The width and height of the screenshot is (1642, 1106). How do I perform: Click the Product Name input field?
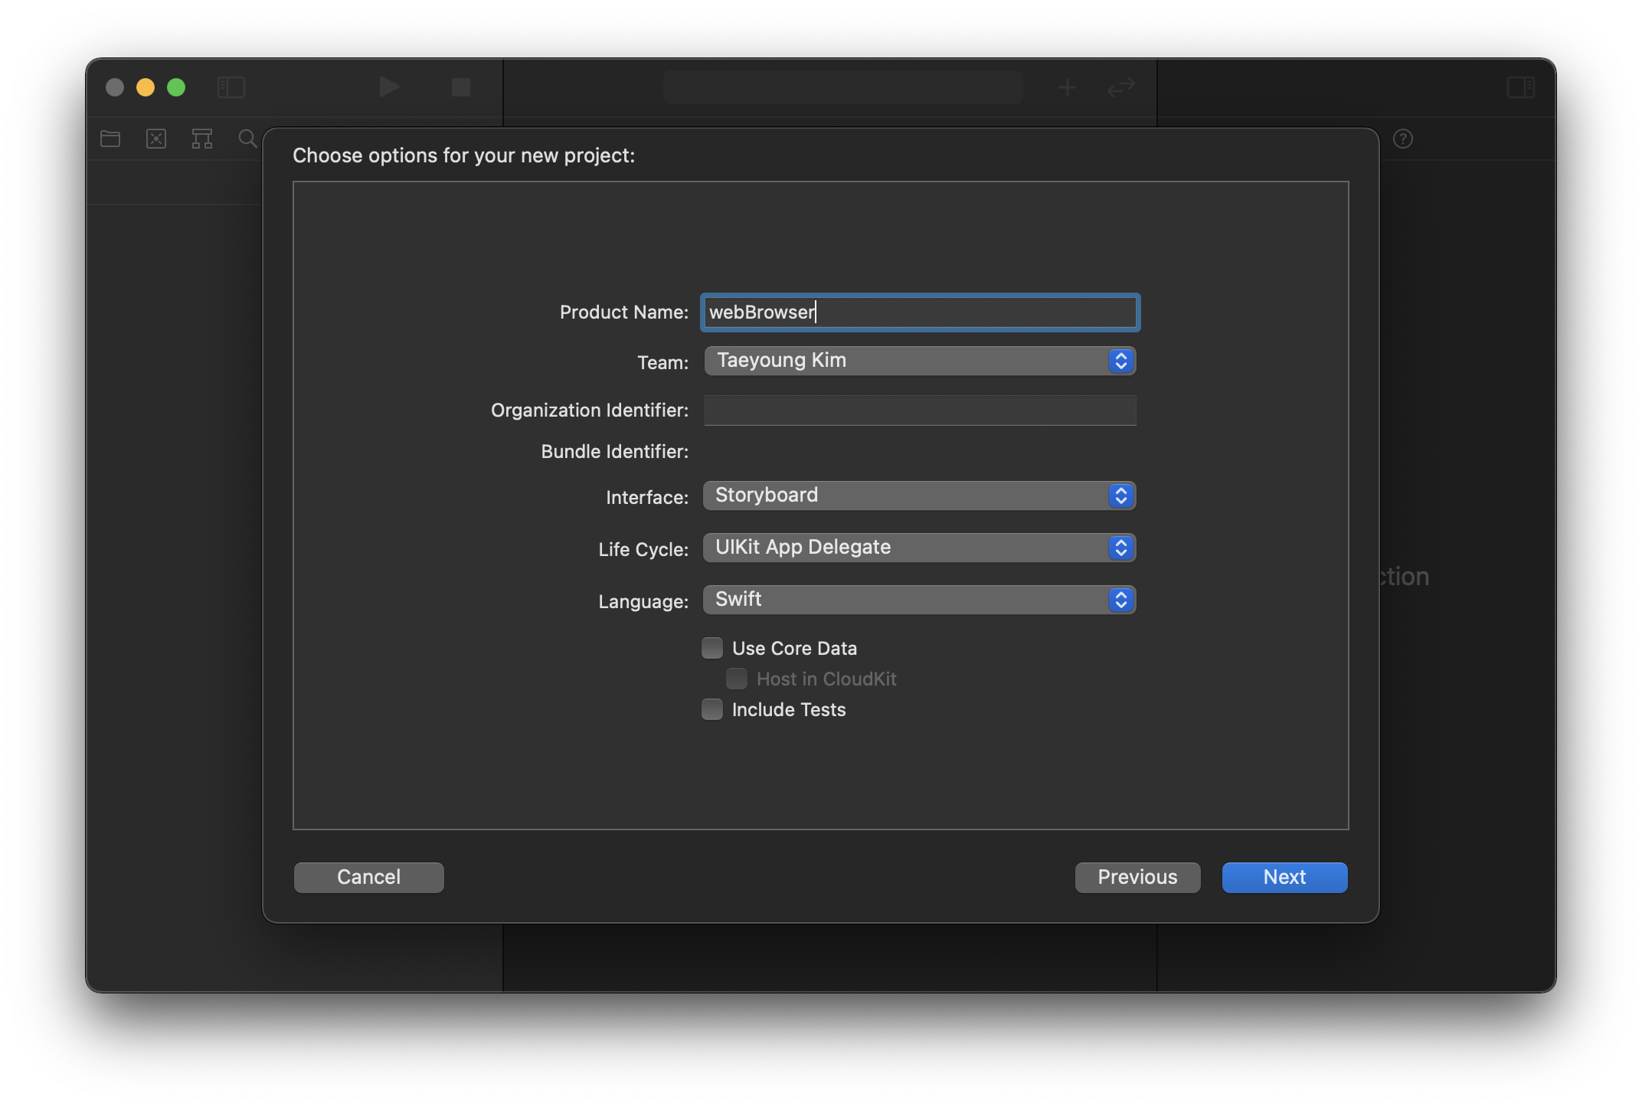pos(919,311)
